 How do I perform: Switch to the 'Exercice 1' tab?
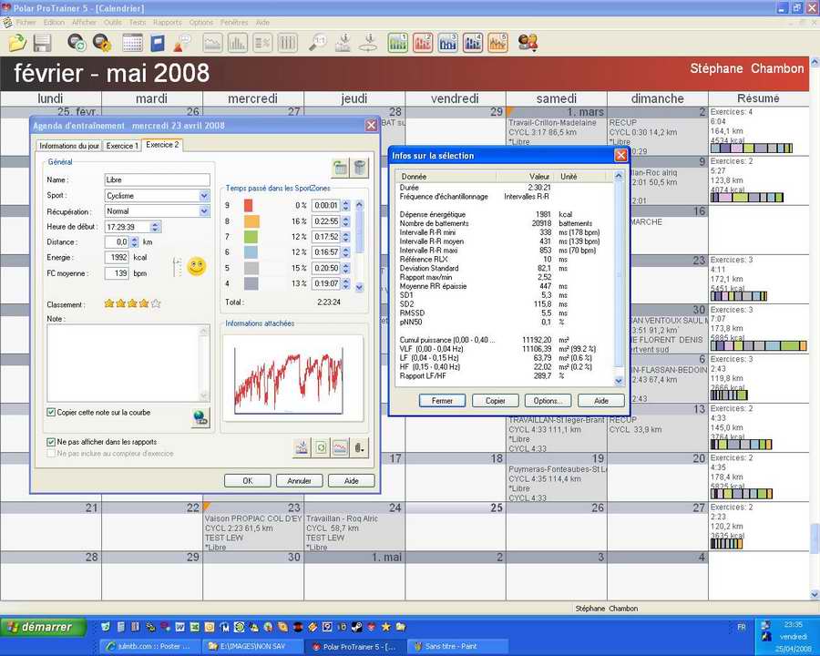123,146
